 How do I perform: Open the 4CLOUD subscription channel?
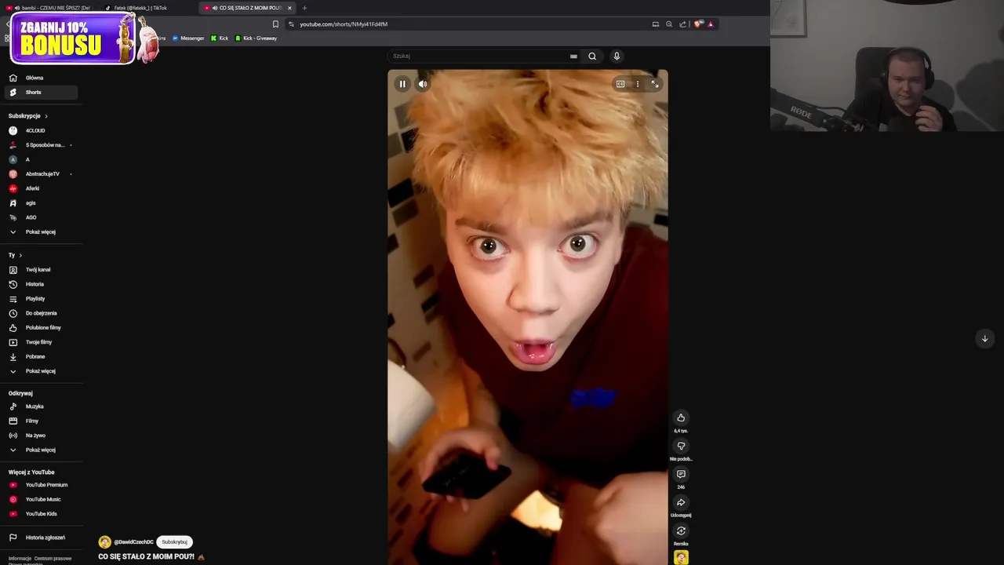coord(41,130)
